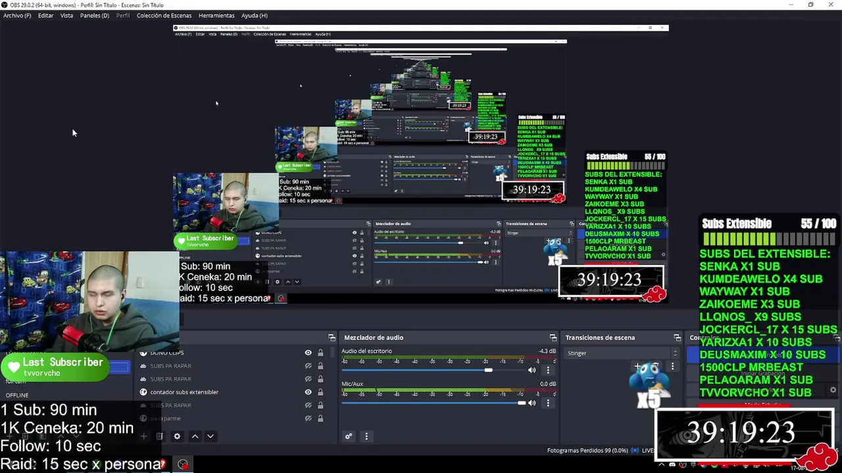Click the 0.0 dB Mic/Aux value

coord(548,384)
